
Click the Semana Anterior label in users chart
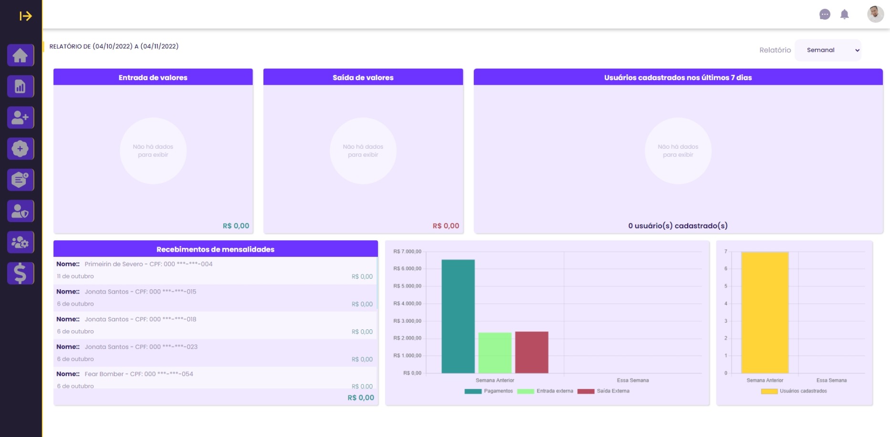(765, 380)
